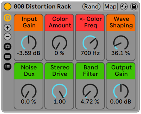Click the Noise Dux knob
This screenshot has width=141, height=114.
pyautogui.click(x=29, y=91)
